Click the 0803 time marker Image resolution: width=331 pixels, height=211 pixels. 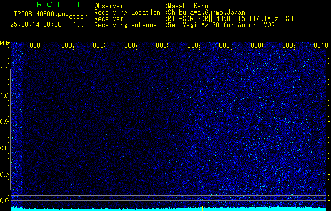pyautogui.click(x=99, y=45)
